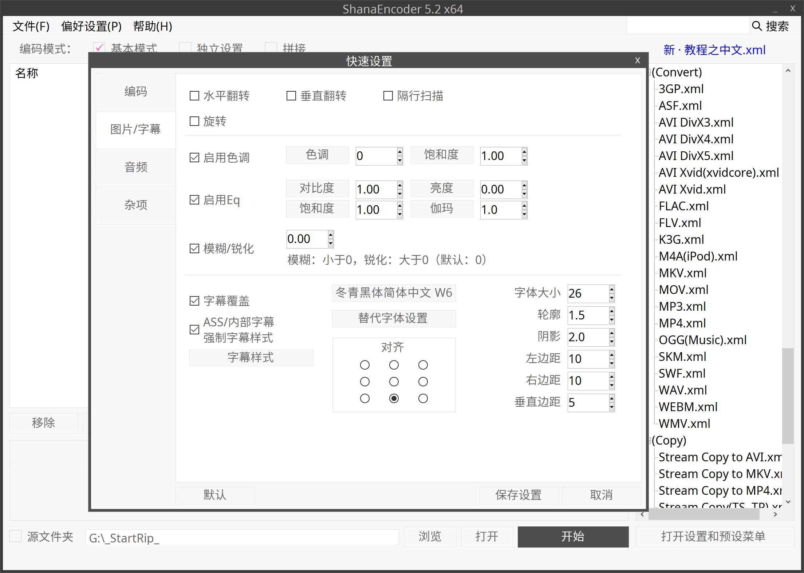Collapse the (Copy) tree group

[649, 441]
